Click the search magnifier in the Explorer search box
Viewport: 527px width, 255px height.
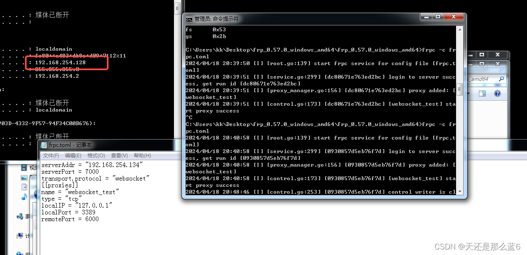click(x=502, y=79)
